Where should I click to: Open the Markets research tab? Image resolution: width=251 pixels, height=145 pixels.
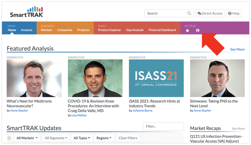click(46, 30)
